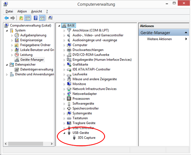Expand the Ereignisanzeige node
Viewport: 191px width, 155px height.
tap(12, 40)
